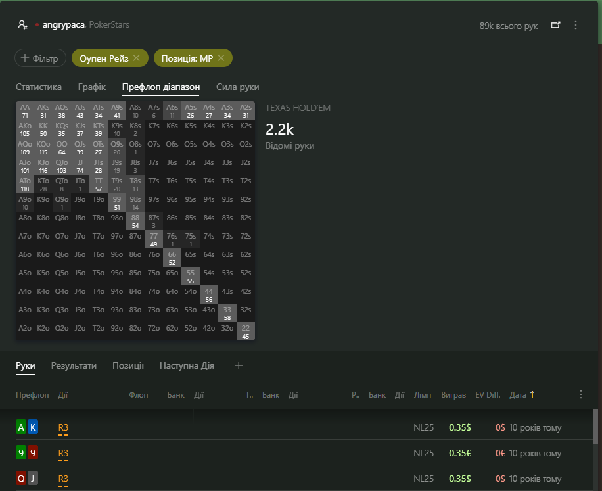The height and width of the screenshot is (491, 602).
Task: Select the Префлоп діапазон tab
Action: click(161, 87)
